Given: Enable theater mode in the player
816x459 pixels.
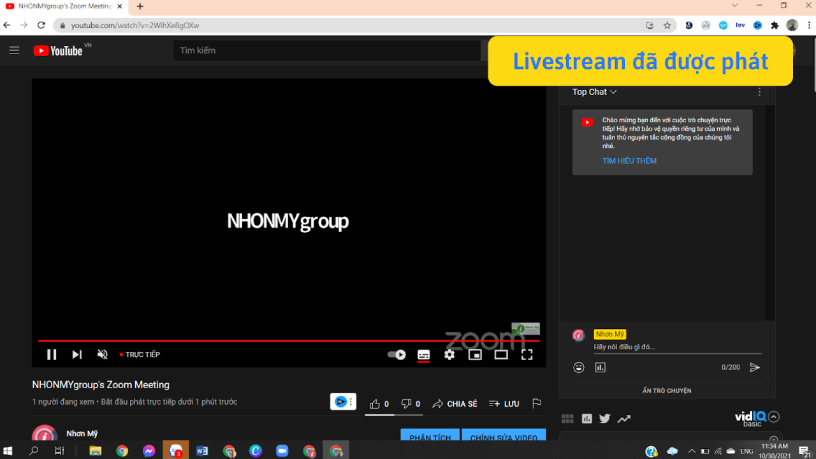Looking at the screenshot, I should pos(500,354).
